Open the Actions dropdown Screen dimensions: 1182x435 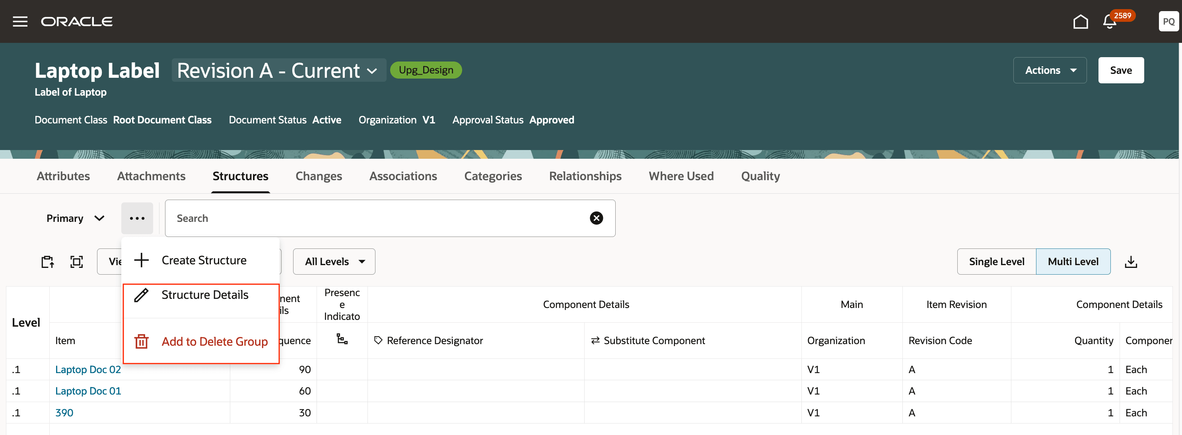tap(1050, 70)
